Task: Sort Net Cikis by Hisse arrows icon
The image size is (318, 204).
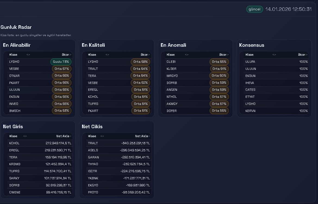Action: click(102, 136)
